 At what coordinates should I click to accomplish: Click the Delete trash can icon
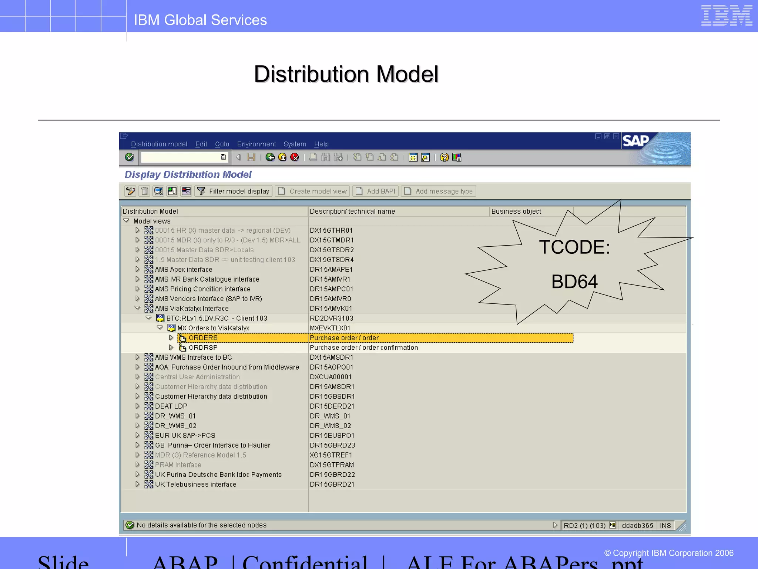(145, 191)
